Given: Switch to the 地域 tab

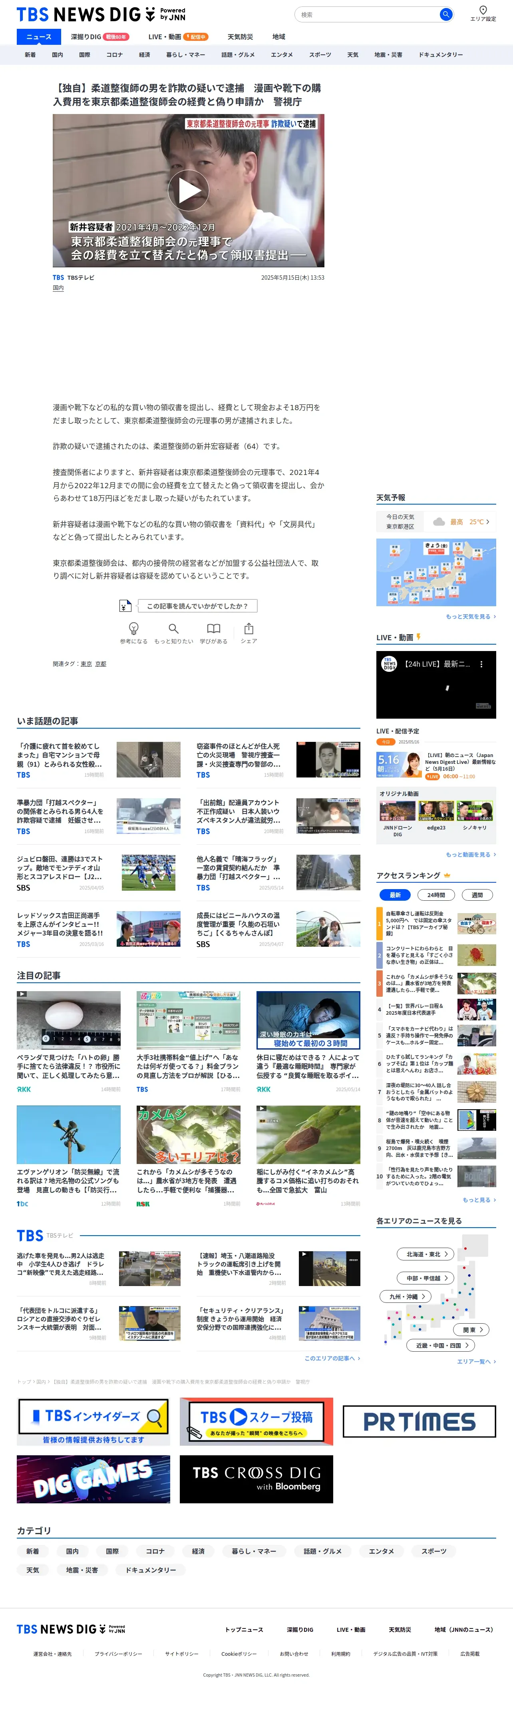Looking at the screenshot, I should point(278,37).
